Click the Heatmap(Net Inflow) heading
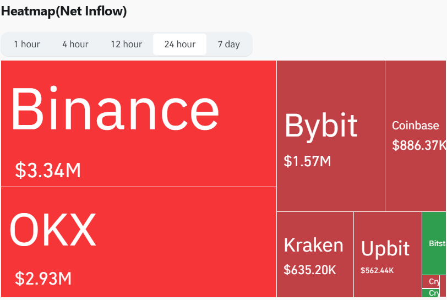This screenshot has height=300, width=447. (x=64, y=11)
